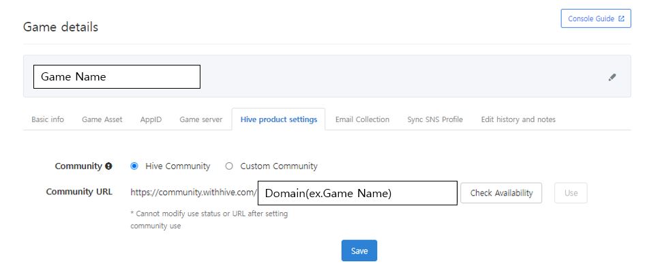Click the pencil edit icon beside Game Name
The image size is (662, 279).
(612, 77)
